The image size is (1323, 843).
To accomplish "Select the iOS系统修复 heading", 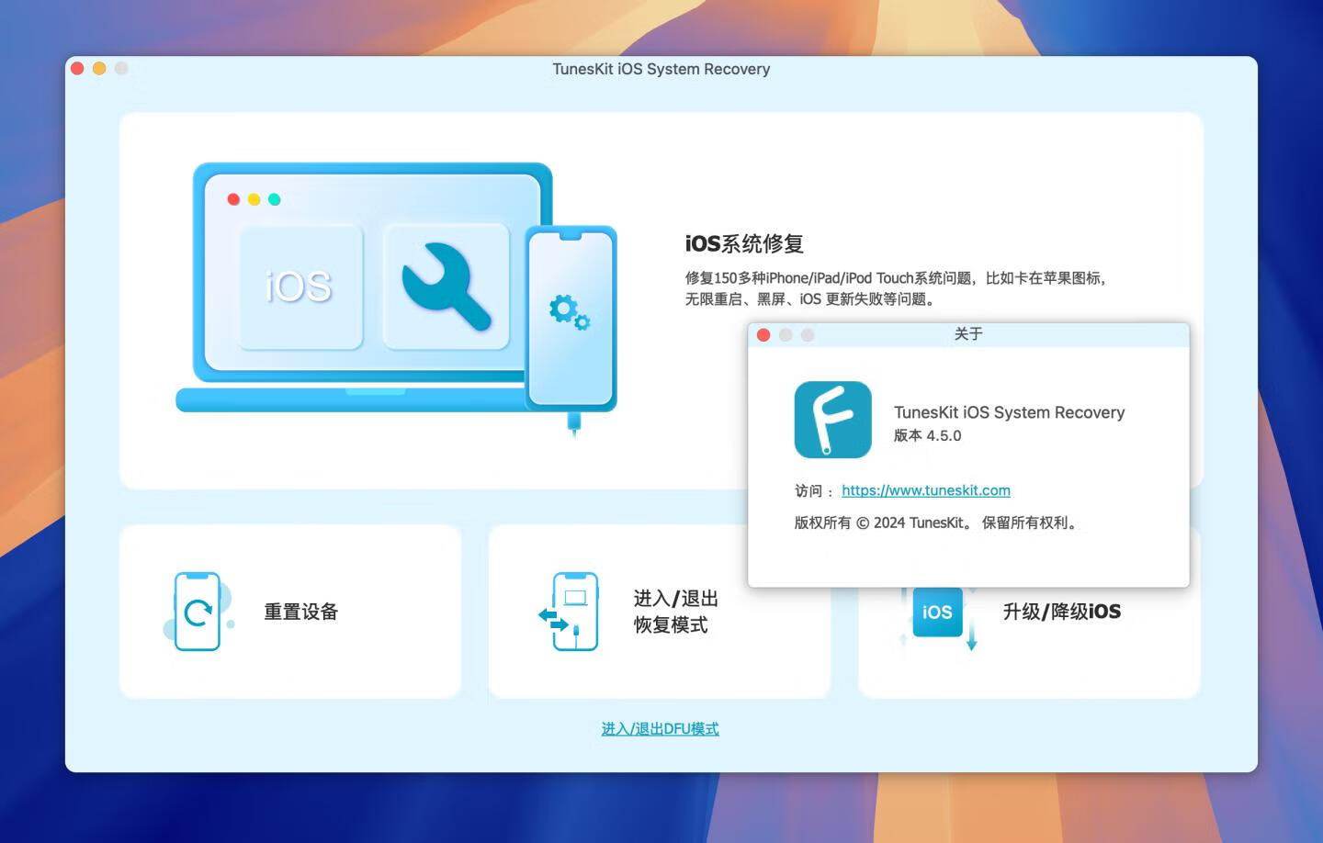I will coord(744,243).
